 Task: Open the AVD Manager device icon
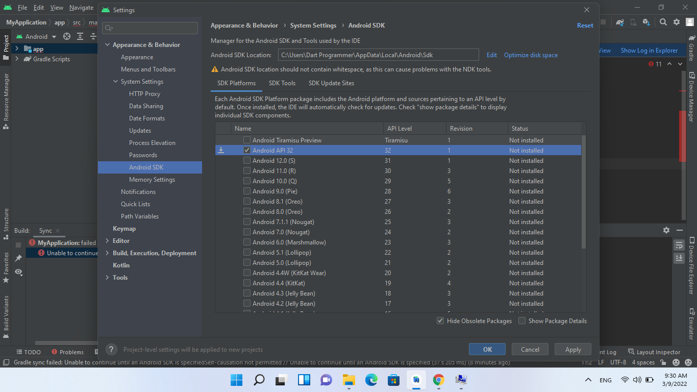tap(633, 22)
